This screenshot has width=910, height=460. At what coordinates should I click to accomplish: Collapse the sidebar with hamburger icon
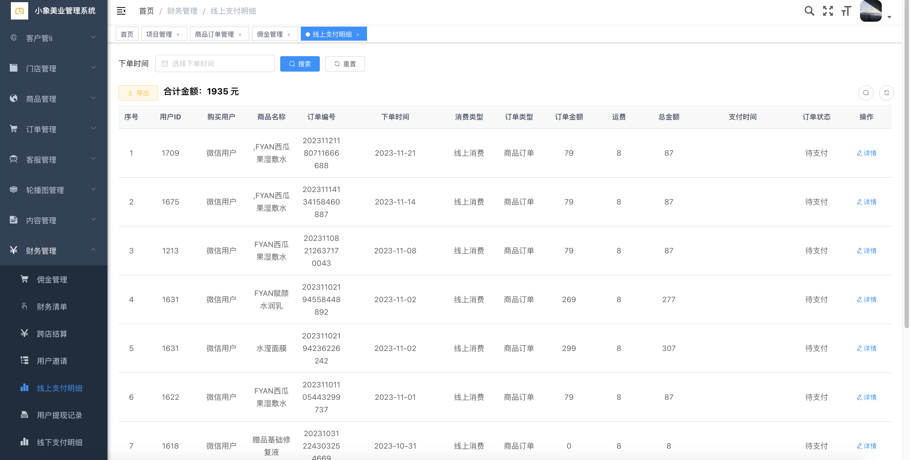[121, 11]
